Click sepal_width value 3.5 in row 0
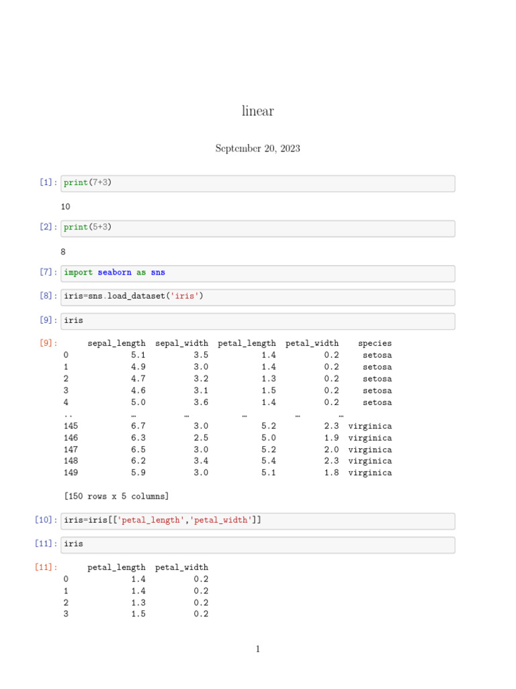 click(x=201, y=355)
